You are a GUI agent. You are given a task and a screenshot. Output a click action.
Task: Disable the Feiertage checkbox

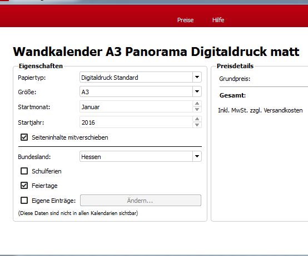tap(24, 185)
